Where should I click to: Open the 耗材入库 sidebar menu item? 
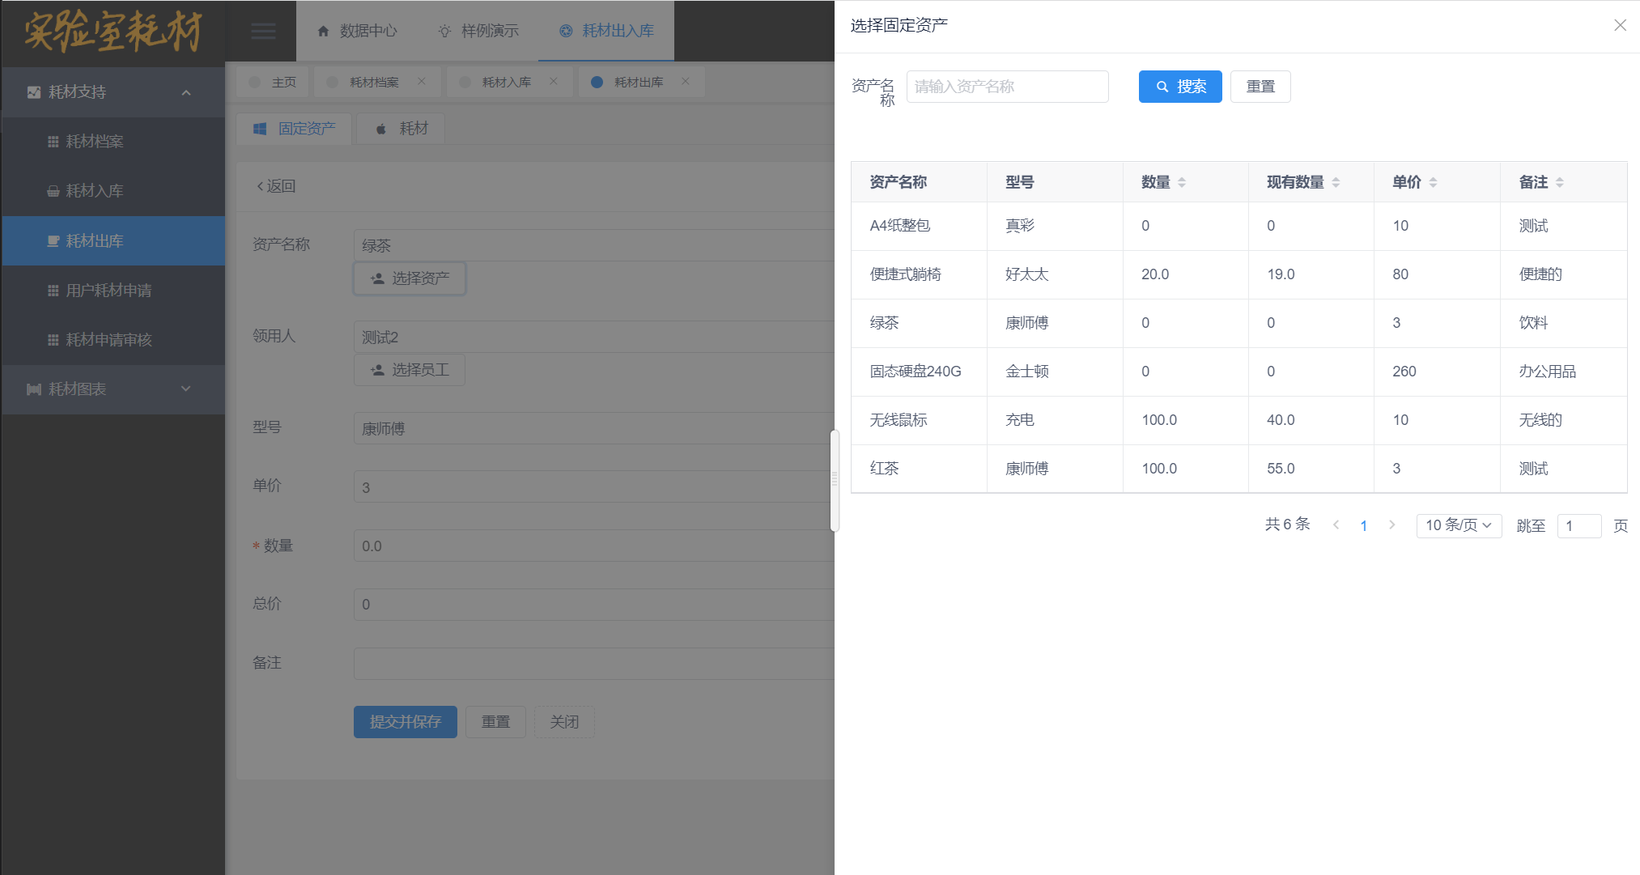pyautogui.click(x=95, y=191)
